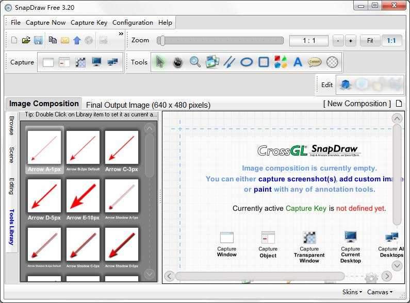Click the zoom in plus button

point(350,41)
